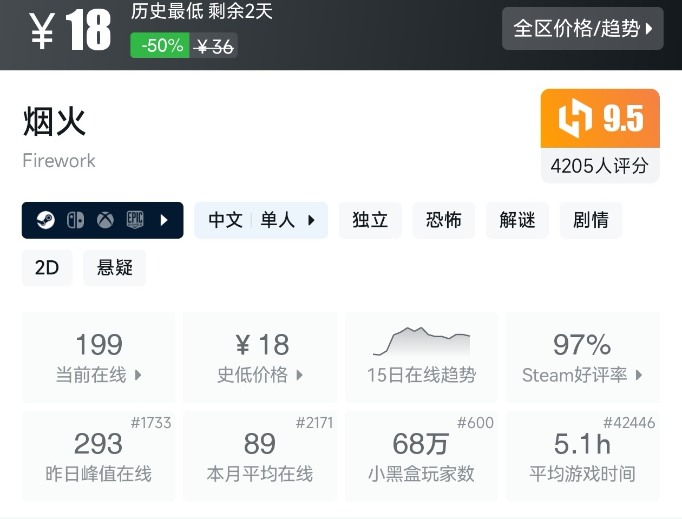This screenshot has height=519, width=682.
Task: Open the 全区价格/趋势 price trend button
Action: 582,29
